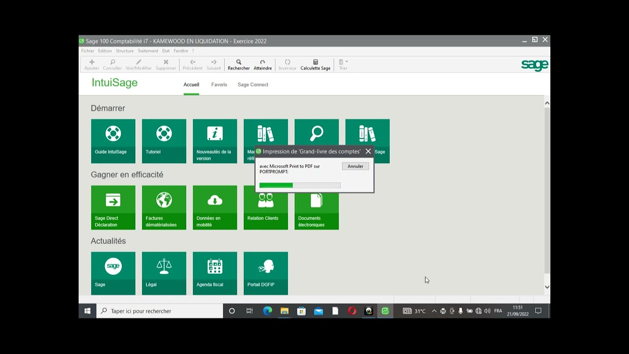Click the scrollbar up arrow
629x354 pixels.
tap(547, 103)
